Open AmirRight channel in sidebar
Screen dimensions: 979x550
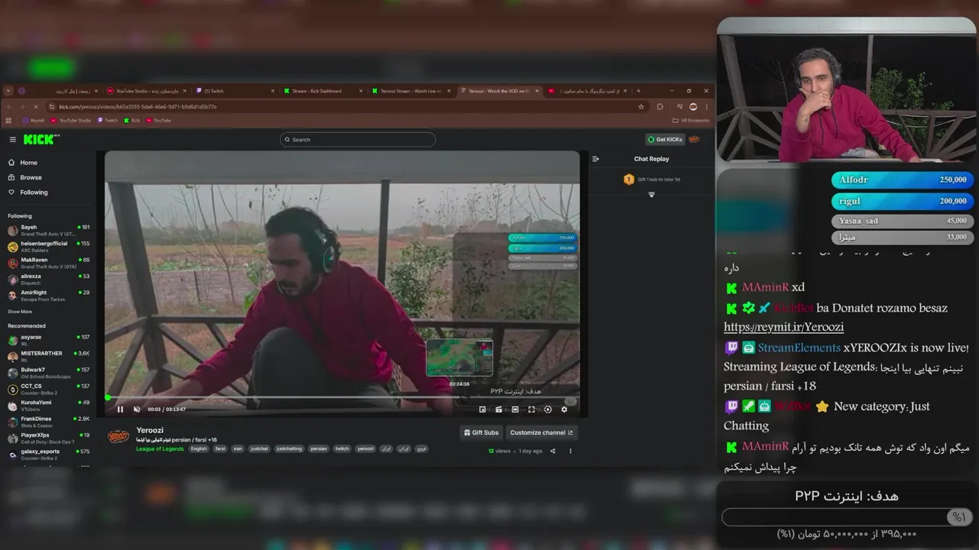tap(49, 296)
